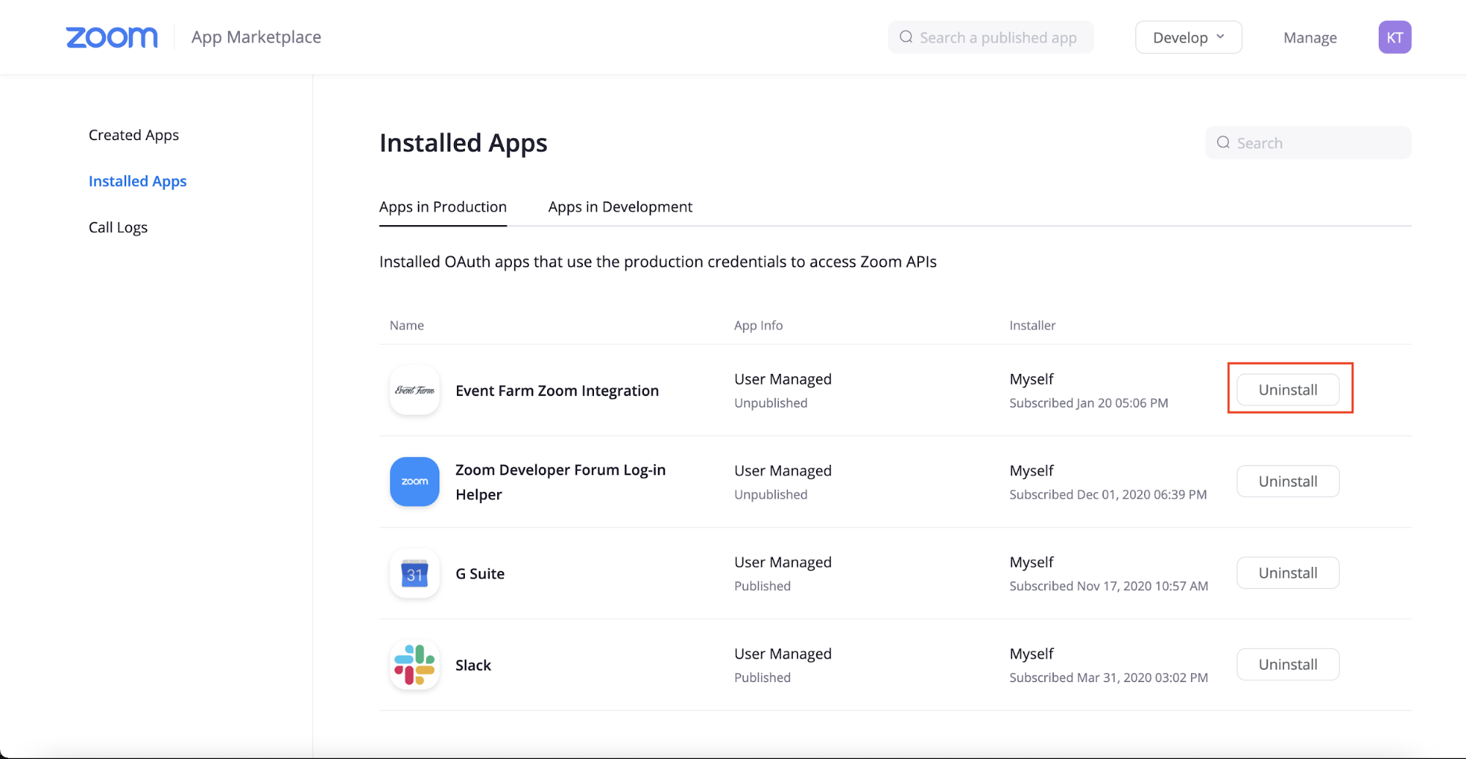Screen dimensions: 1466x759
Task: Click the App Marketplace title
Action: tap(256, 37)
